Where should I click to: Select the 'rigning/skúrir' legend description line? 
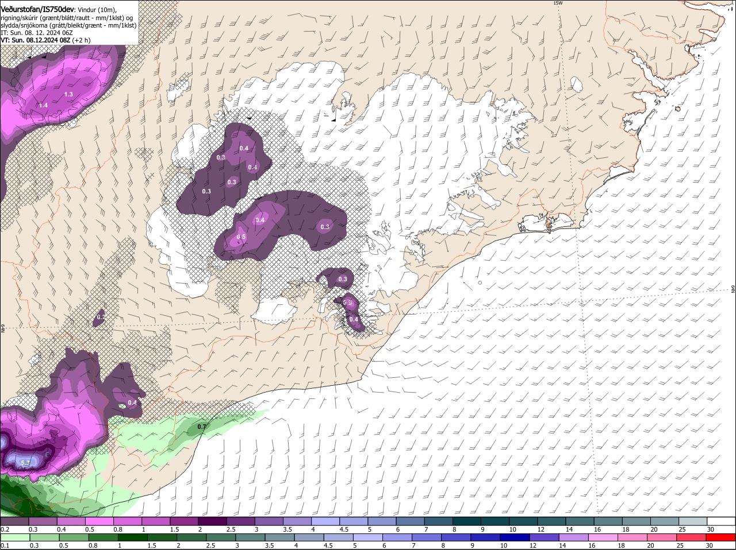click(x=67, y=18)
